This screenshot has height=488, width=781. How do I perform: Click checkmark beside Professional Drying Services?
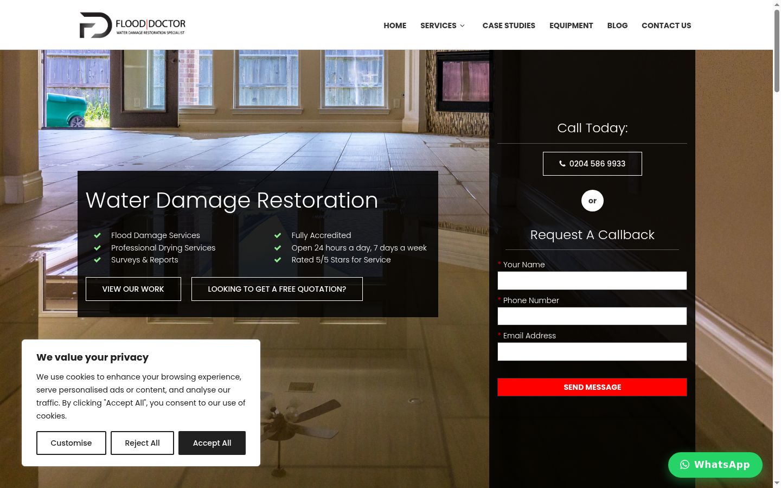pyautogui.click(x=98, y=248)
